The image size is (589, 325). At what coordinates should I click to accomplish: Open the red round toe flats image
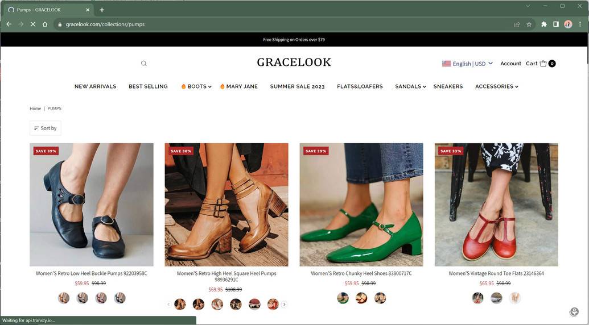pos(496,205)
